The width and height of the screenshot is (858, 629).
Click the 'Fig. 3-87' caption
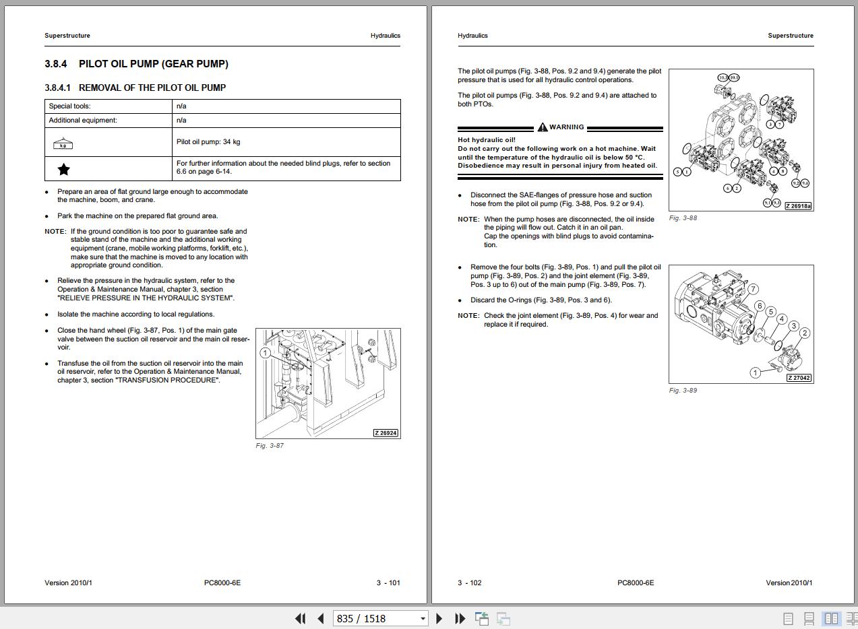(270, 446)
